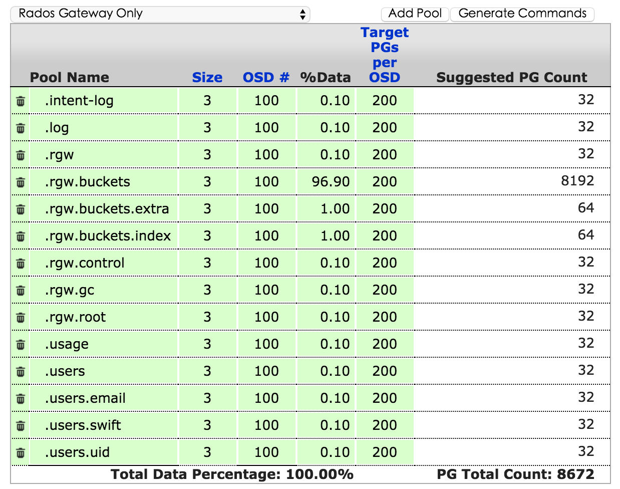Open the Rados Gateway Only use-case dropdown
Screen dimensions: 620x489
tap(160, 14)
